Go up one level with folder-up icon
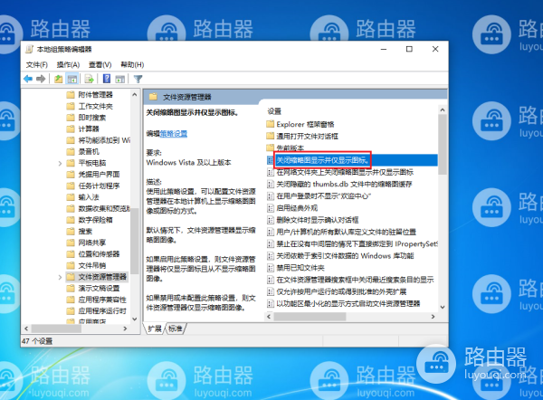The height and width of the screenshot is (400, 543). click(59, 79)
